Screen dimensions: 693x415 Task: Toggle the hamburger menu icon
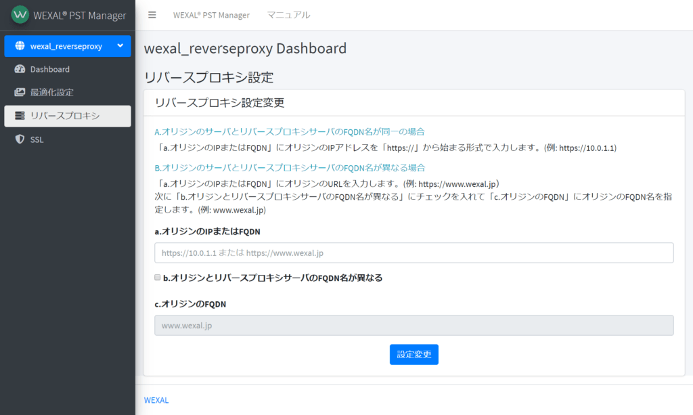pyautogui.click(x=152, y=15)
